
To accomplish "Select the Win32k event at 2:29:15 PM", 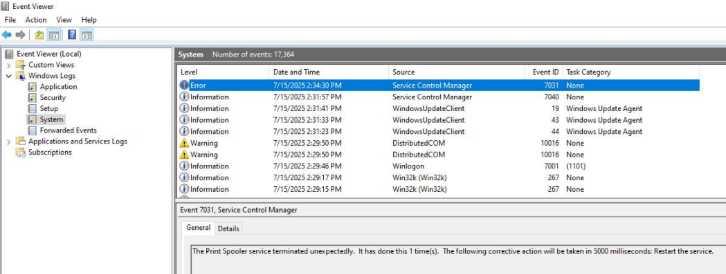I will point(439,189).
